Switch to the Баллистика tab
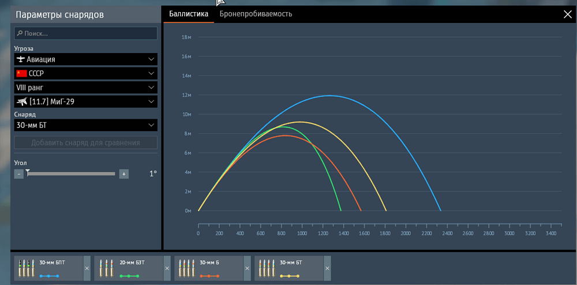The image size is (577, 285). point(189,14)
